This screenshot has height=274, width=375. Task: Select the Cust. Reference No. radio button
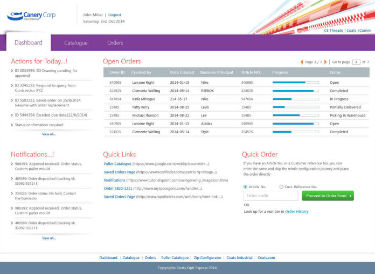(x=281, y=187)
